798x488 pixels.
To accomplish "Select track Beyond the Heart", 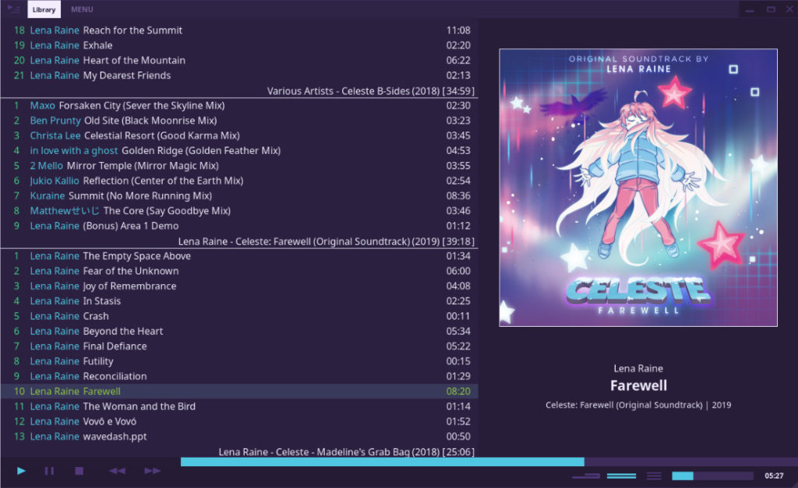I will tap(239, 331).
